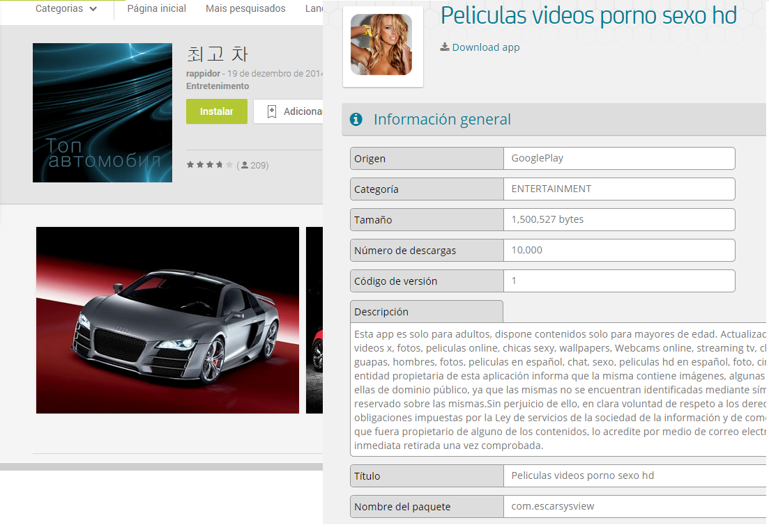Select the ENTERTAINMENT Categoría field
Screen dimensions: 769x527
(618, 189)
